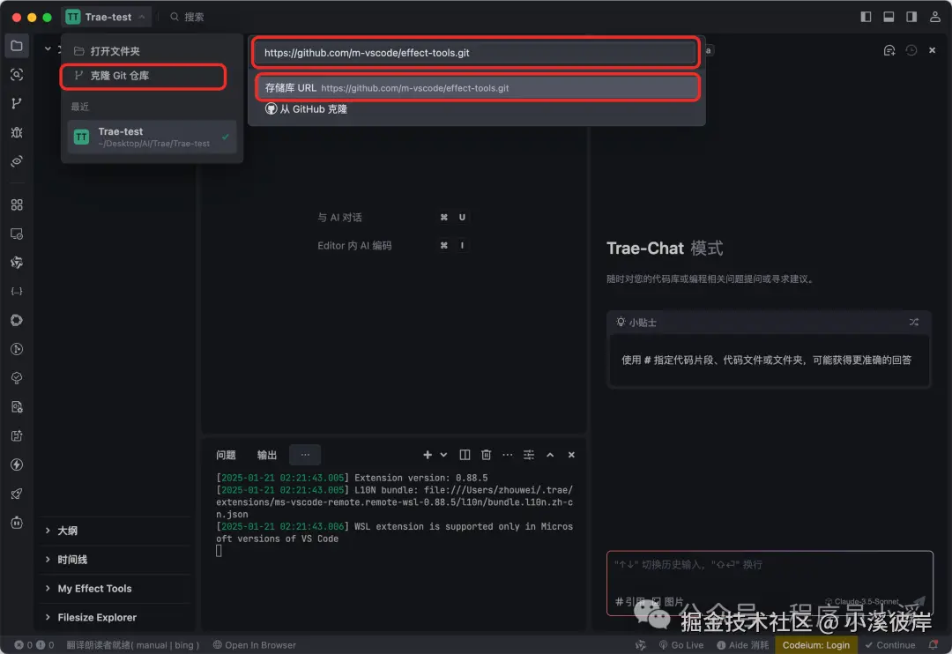Open the Source Control branch icon

[x=17, y=103]
